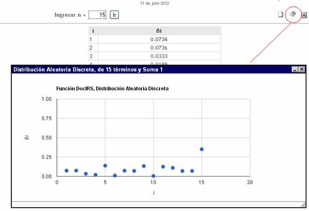Click the '11 de julio 2012' date text

tap(155, 3)
